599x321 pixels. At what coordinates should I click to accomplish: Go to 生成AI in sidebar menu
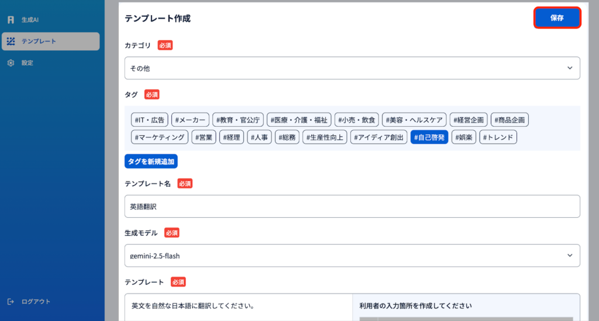click(x=30, y=20)
